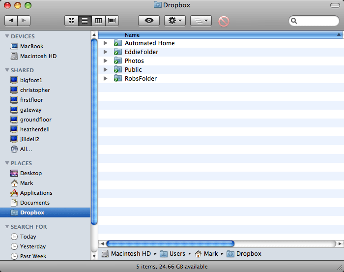The height and width of the screenshot is (272, 344).
Task: Click the Dropbox title bar folder icon
Action: 158,5
